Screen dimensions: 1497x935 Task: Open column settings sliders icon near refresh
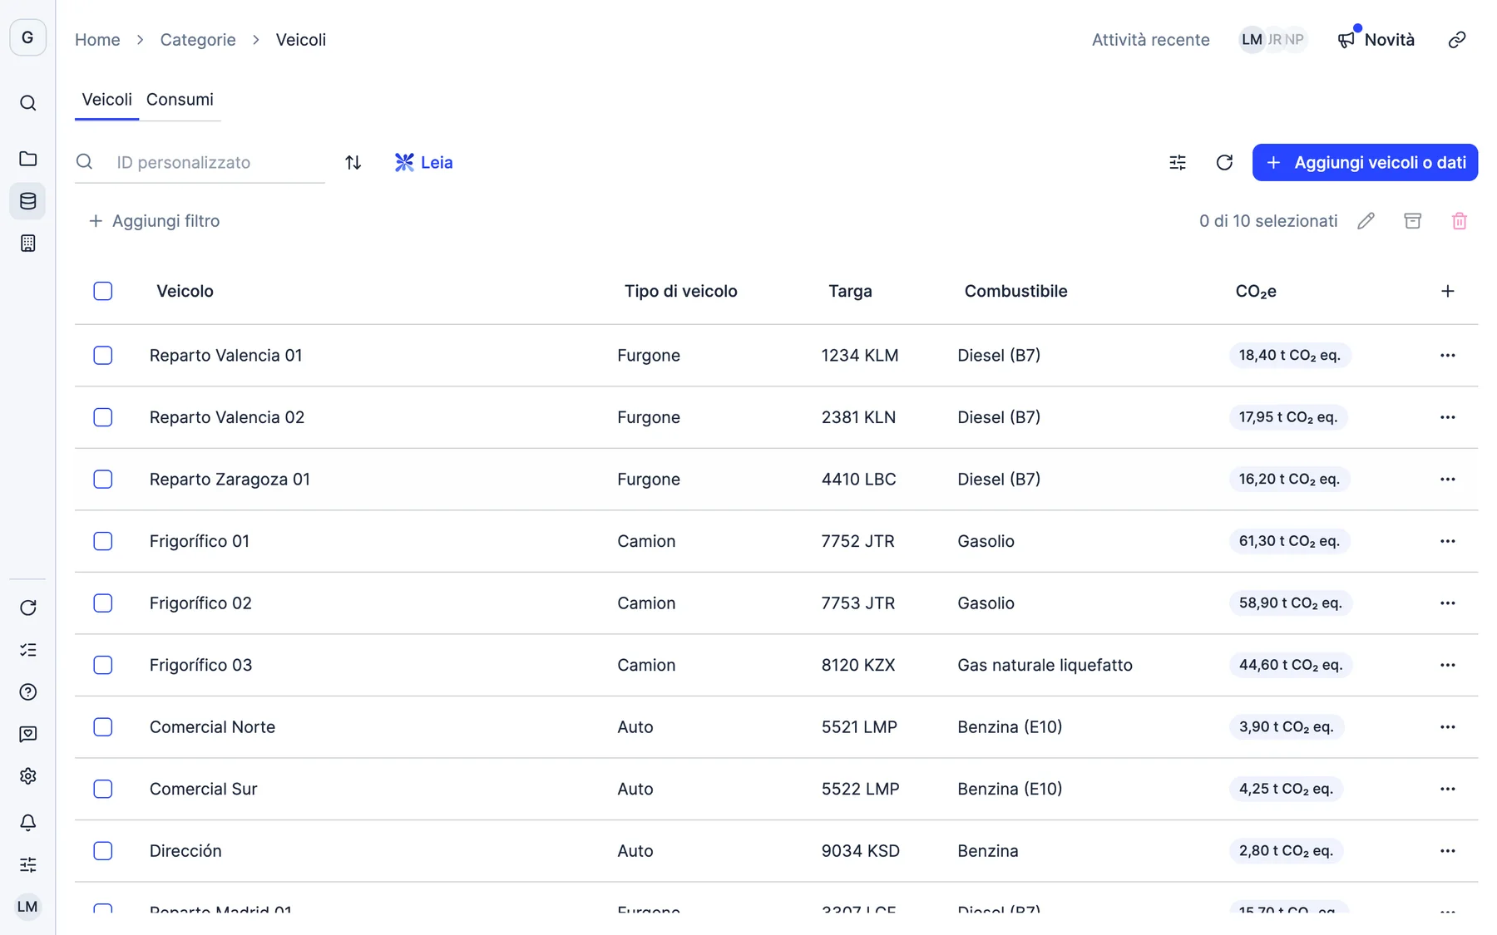[1178, 162]
